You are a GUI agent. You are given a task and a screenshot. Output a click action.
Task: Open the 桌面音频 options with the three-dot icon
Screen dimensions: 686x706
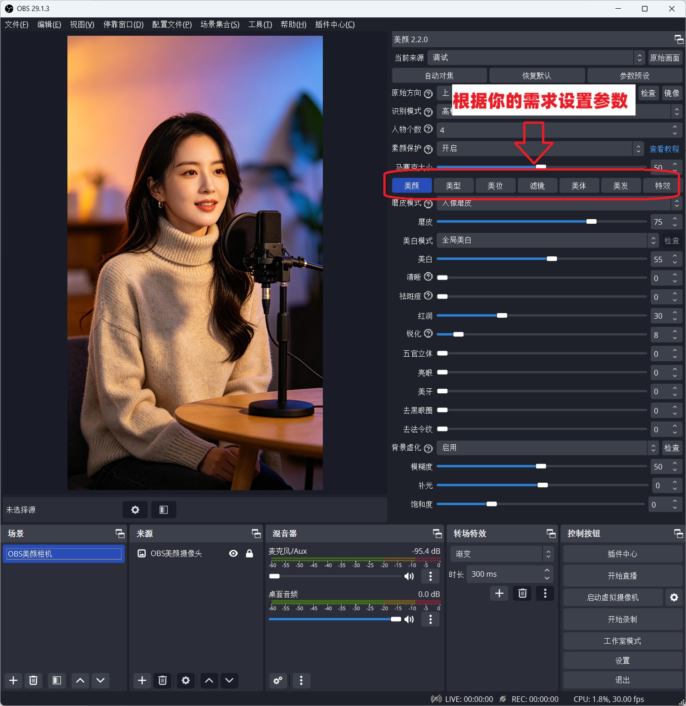(430, 619)
